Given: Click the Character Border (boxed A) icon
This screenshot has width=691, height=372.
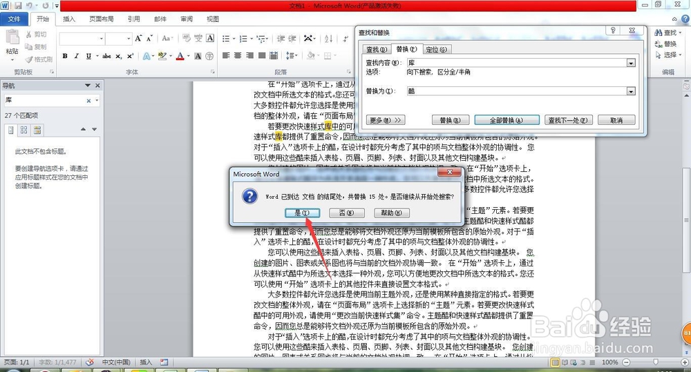Looking at the screenshot, I should tap(210, 38).
